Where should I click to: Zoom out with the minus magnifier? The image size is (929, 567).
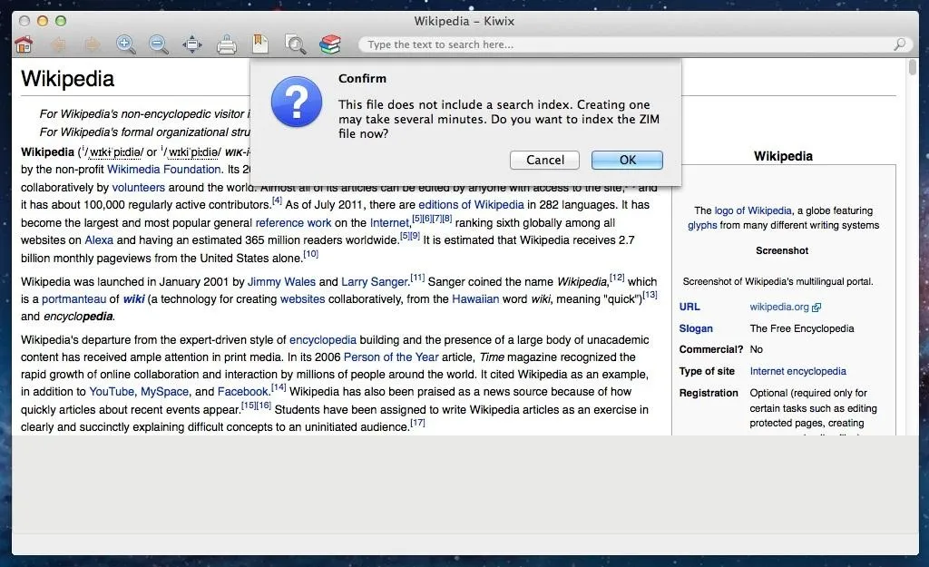pos(159,44)
